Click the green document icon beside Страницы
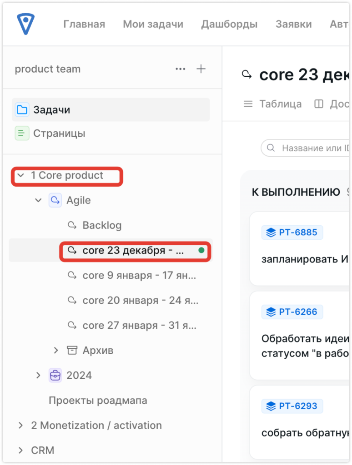This screenshot has height=465, width=352. pos(22,133)
